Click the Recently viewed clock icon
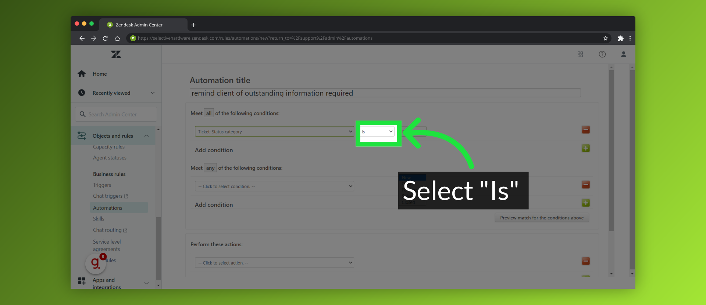The width and height of the screenshot is (706, 305). coord(82,93)
